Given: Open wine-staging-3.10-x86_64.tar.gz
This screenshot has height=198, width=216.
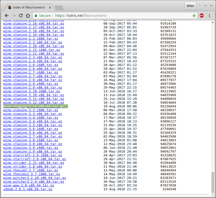Looking at the screenshot, I should 34,95.
